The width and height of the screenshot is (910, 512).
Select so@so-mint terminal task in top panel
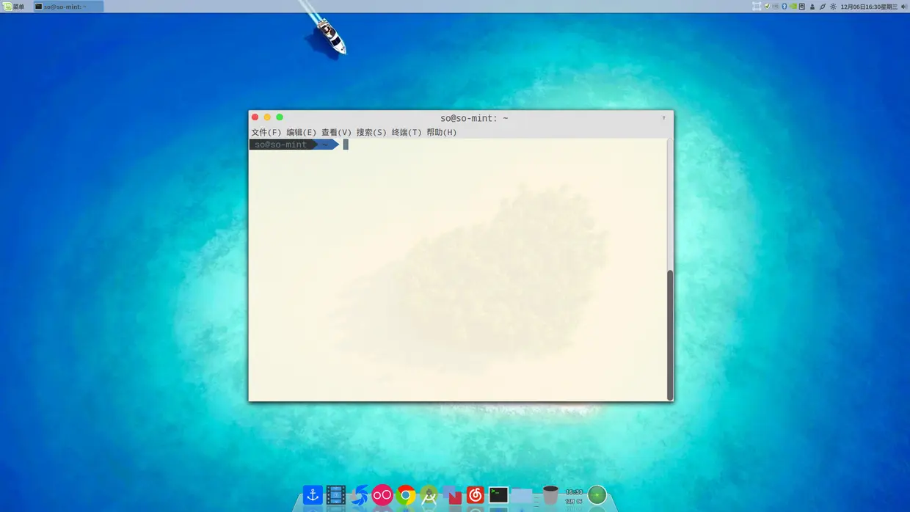tap(68, 7)
